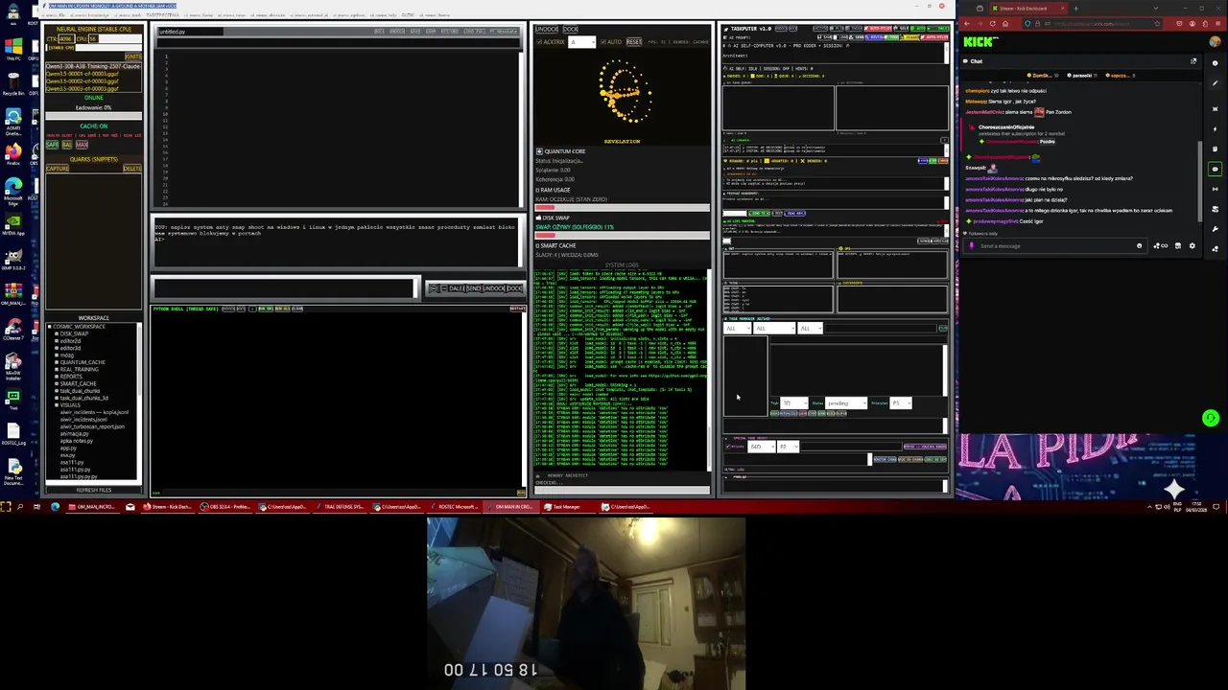The image size is (1228, 690).
Task: Select the highlighted chat icon in Kick sidebar
Action: coord(1216,169)
